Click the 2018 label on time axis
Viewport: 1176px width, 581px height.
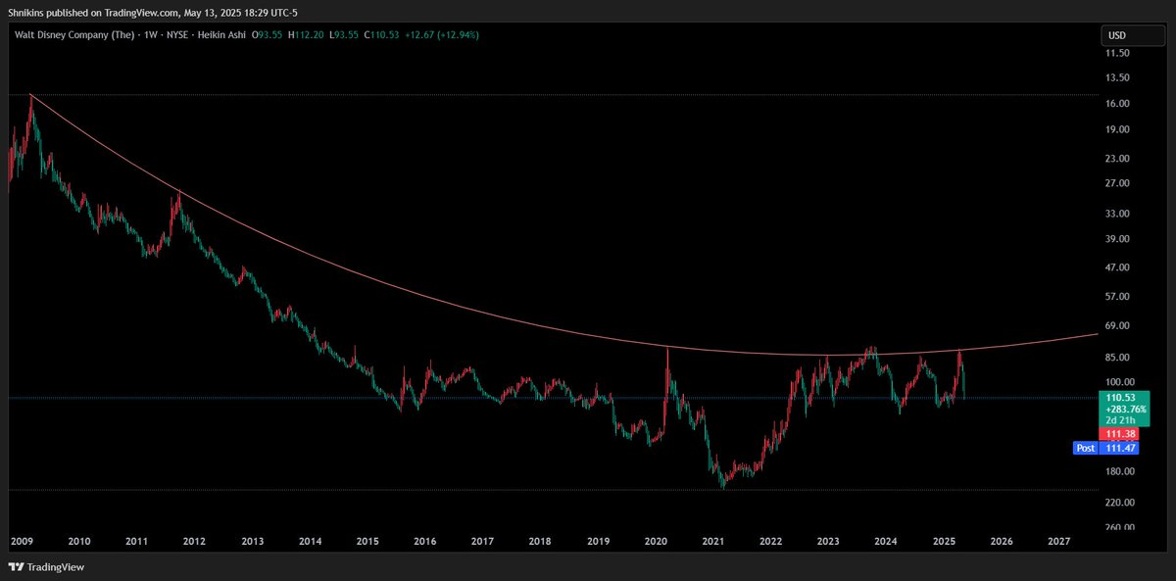point(540,542)
